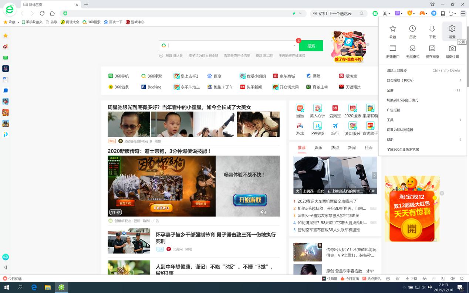Screen dimensions: 469x293
Task: Toggle ad blocking (广告拦截) menu entry
Action: point(394,110)
